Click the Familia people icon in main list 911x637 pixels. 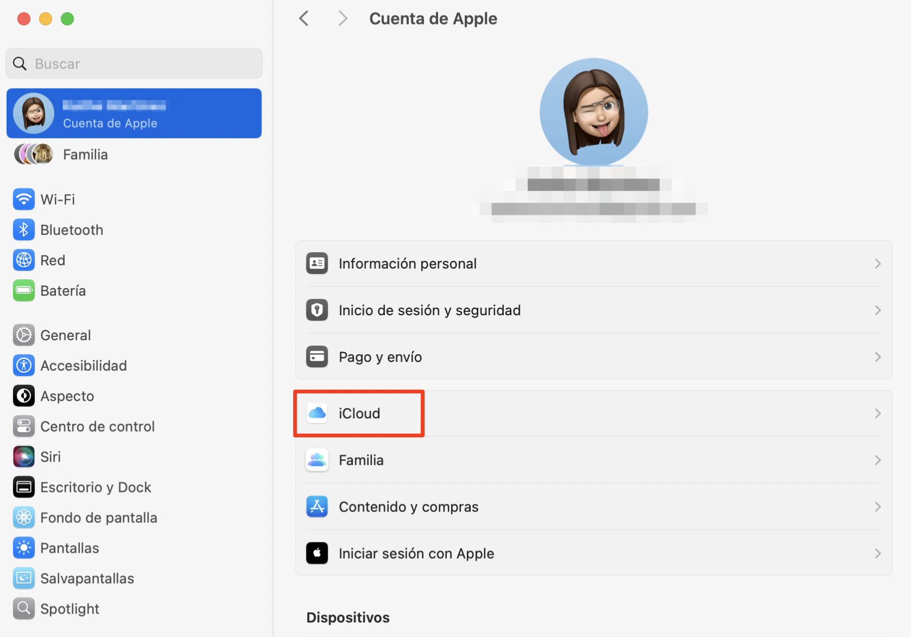point(317,460)
